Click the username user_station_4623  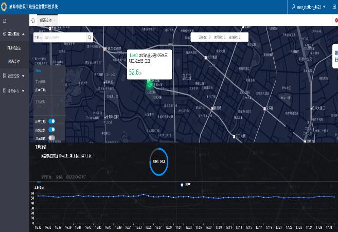pyautogui.click(x=309, y=7)
